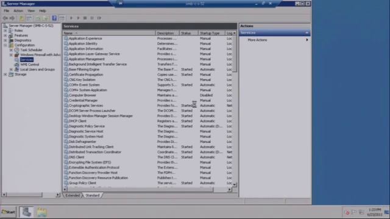This screenshot has height=219, width=390.
Task: Select the Cryptographic Services row
Action: click(x=148, y=105)
